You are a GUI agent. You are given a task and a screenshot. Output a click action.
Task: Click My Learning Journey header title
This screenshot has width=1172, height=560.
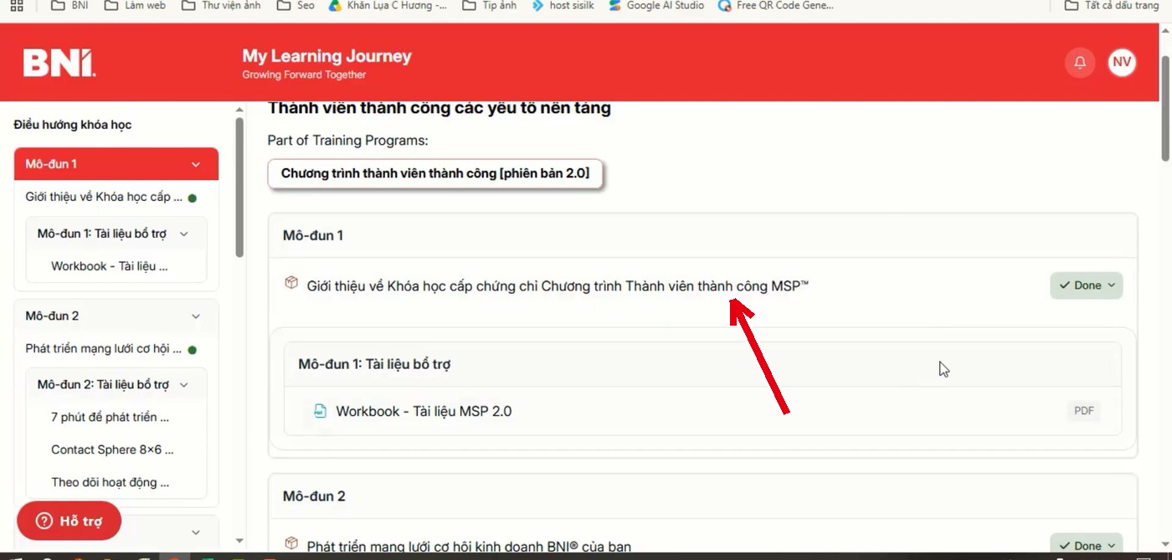coord(326,56)
